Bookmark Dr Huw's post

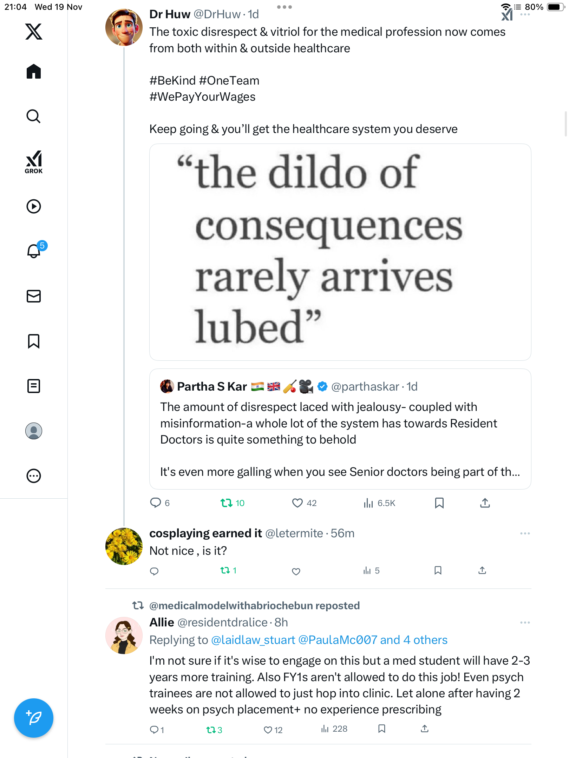point(439,503)
